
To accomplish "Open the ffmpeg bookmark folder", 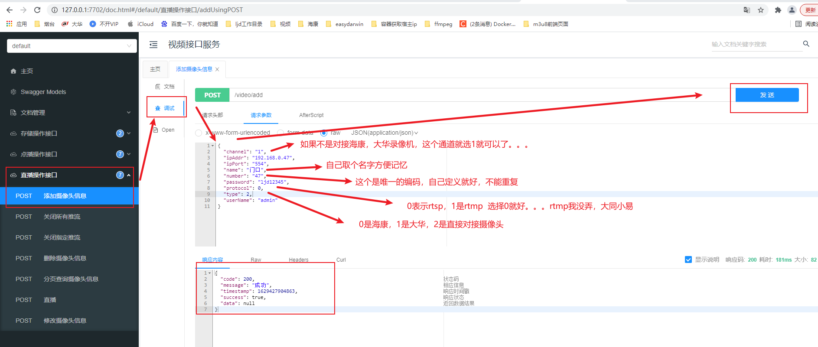I will 438,24.
